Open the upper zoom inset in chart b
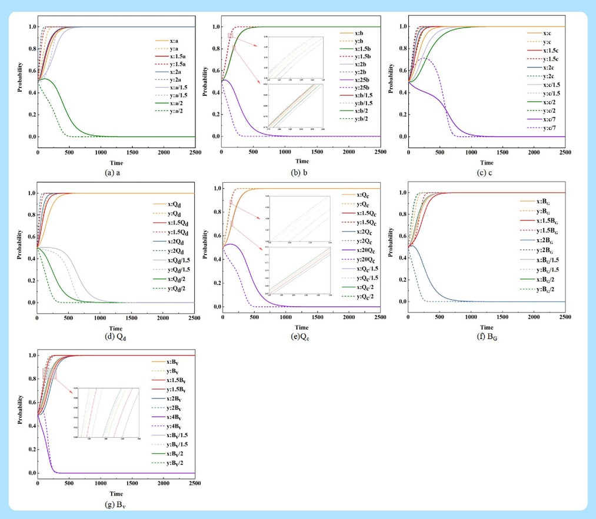 point(296,58)
